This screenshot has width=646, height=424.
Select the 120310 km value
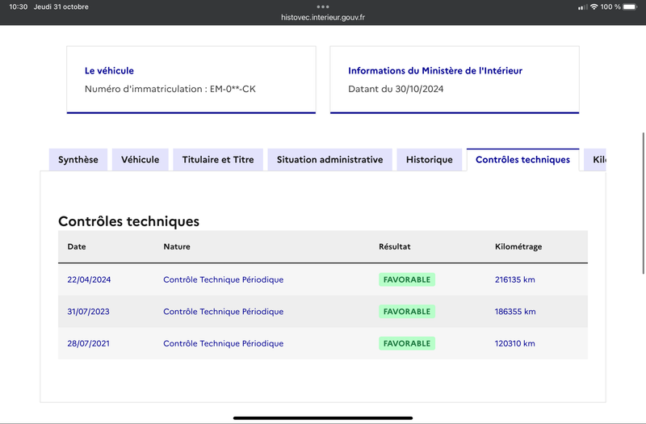(x=514, y=343)
